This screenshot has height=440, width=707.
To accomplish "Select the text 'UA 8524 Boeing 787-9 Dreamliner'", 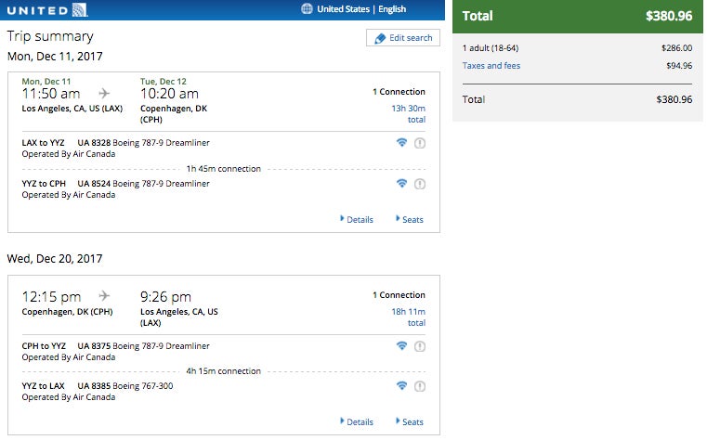I will pos(143,183).
